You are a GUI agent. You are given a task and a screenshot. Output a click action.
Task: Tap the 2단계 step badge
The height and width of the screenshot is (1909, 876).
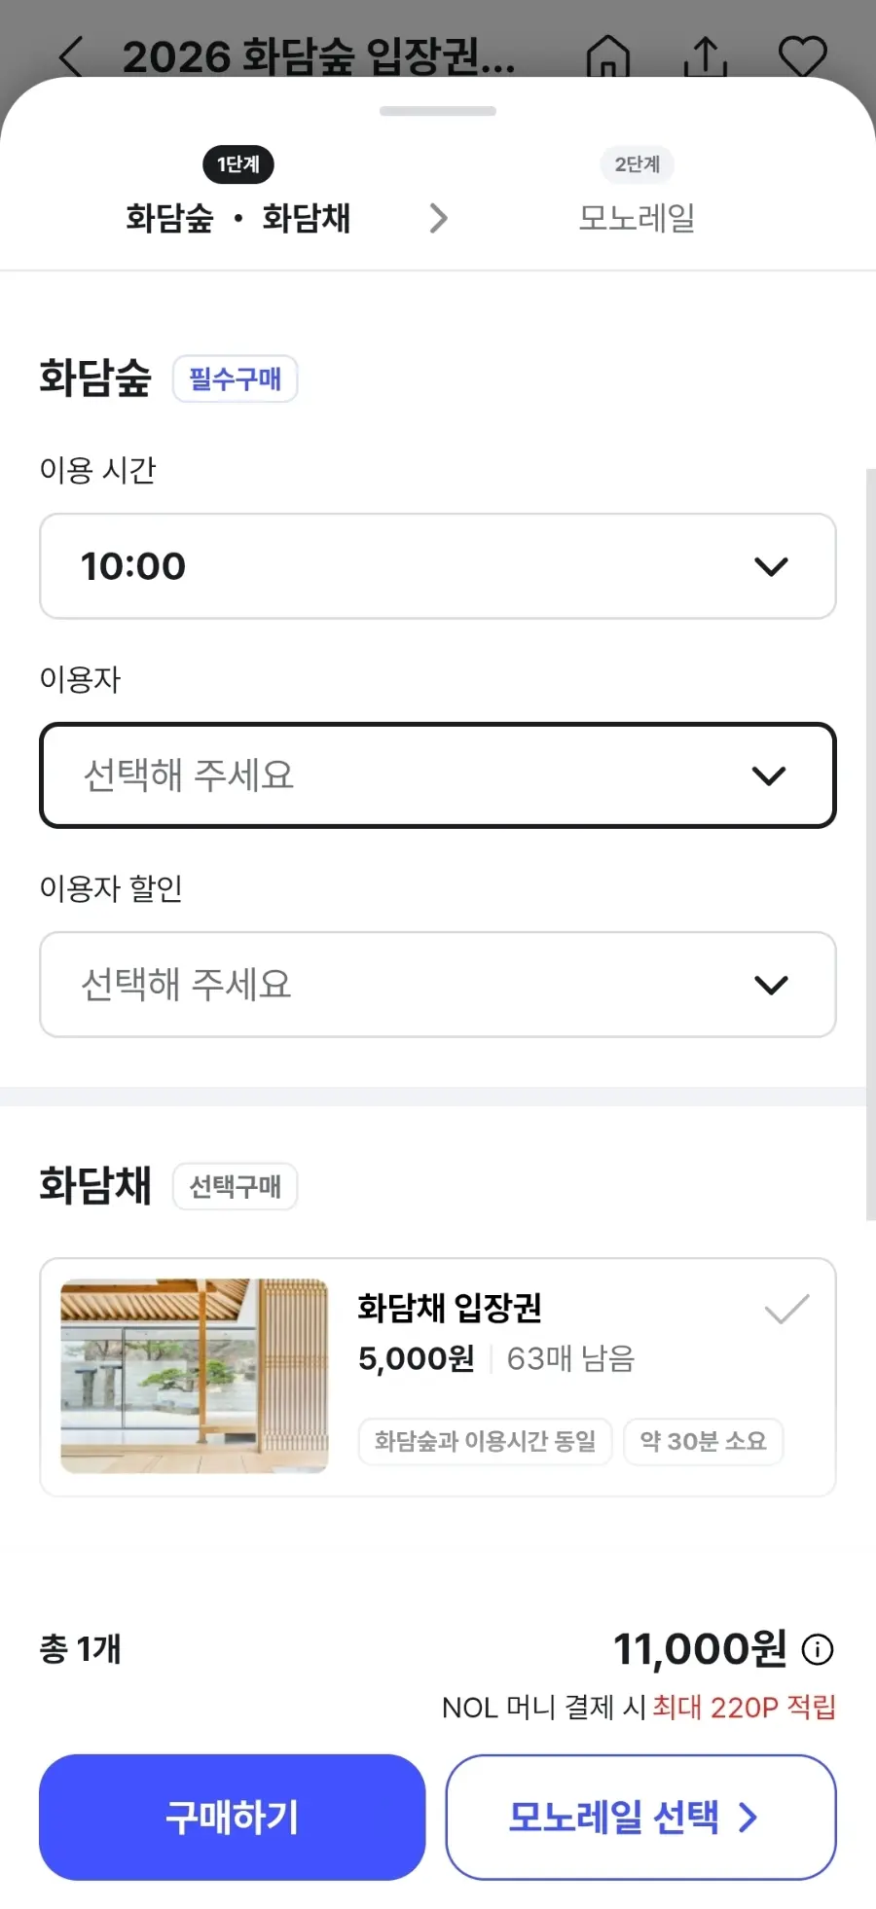click(x=638, y=164)
